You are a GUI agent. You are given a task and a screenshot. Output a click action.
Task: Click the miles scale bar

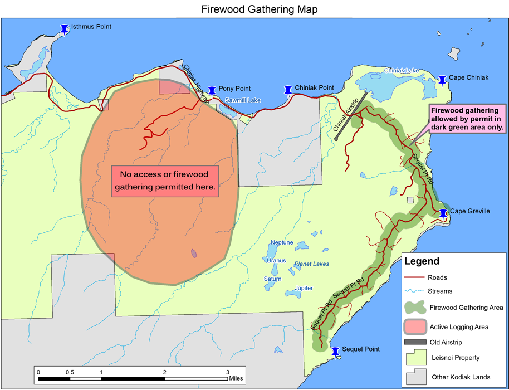tap(133, 379)
